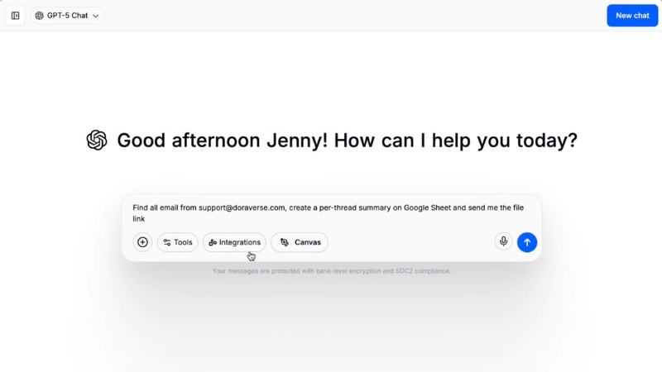
Task: Focus the message prompt text field
Action: point(331,213)
